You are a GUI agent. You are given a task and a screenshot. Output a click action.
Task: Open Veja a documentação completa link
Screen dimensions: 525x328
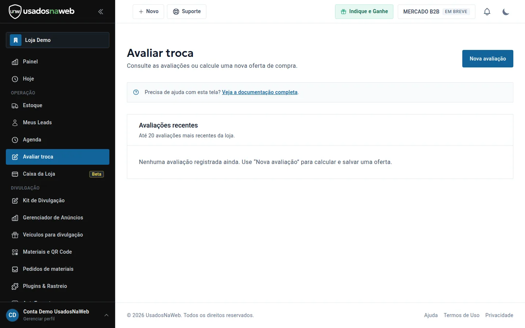260,92
